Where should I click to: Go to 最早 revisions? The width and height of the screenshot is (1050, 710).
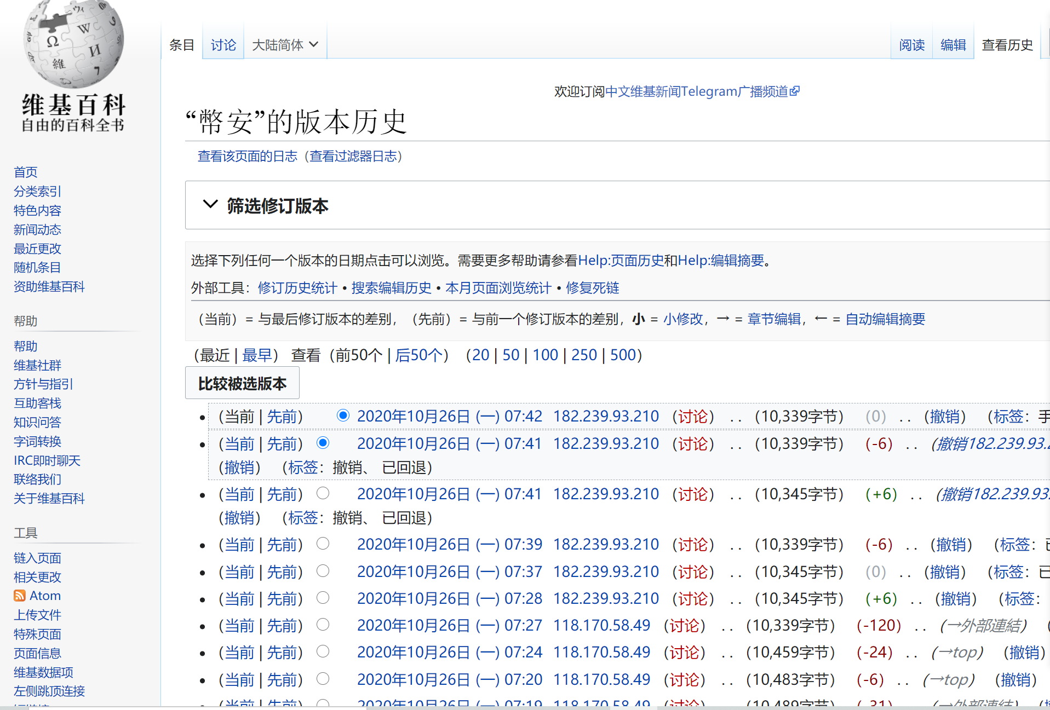(x=257, y=355)
